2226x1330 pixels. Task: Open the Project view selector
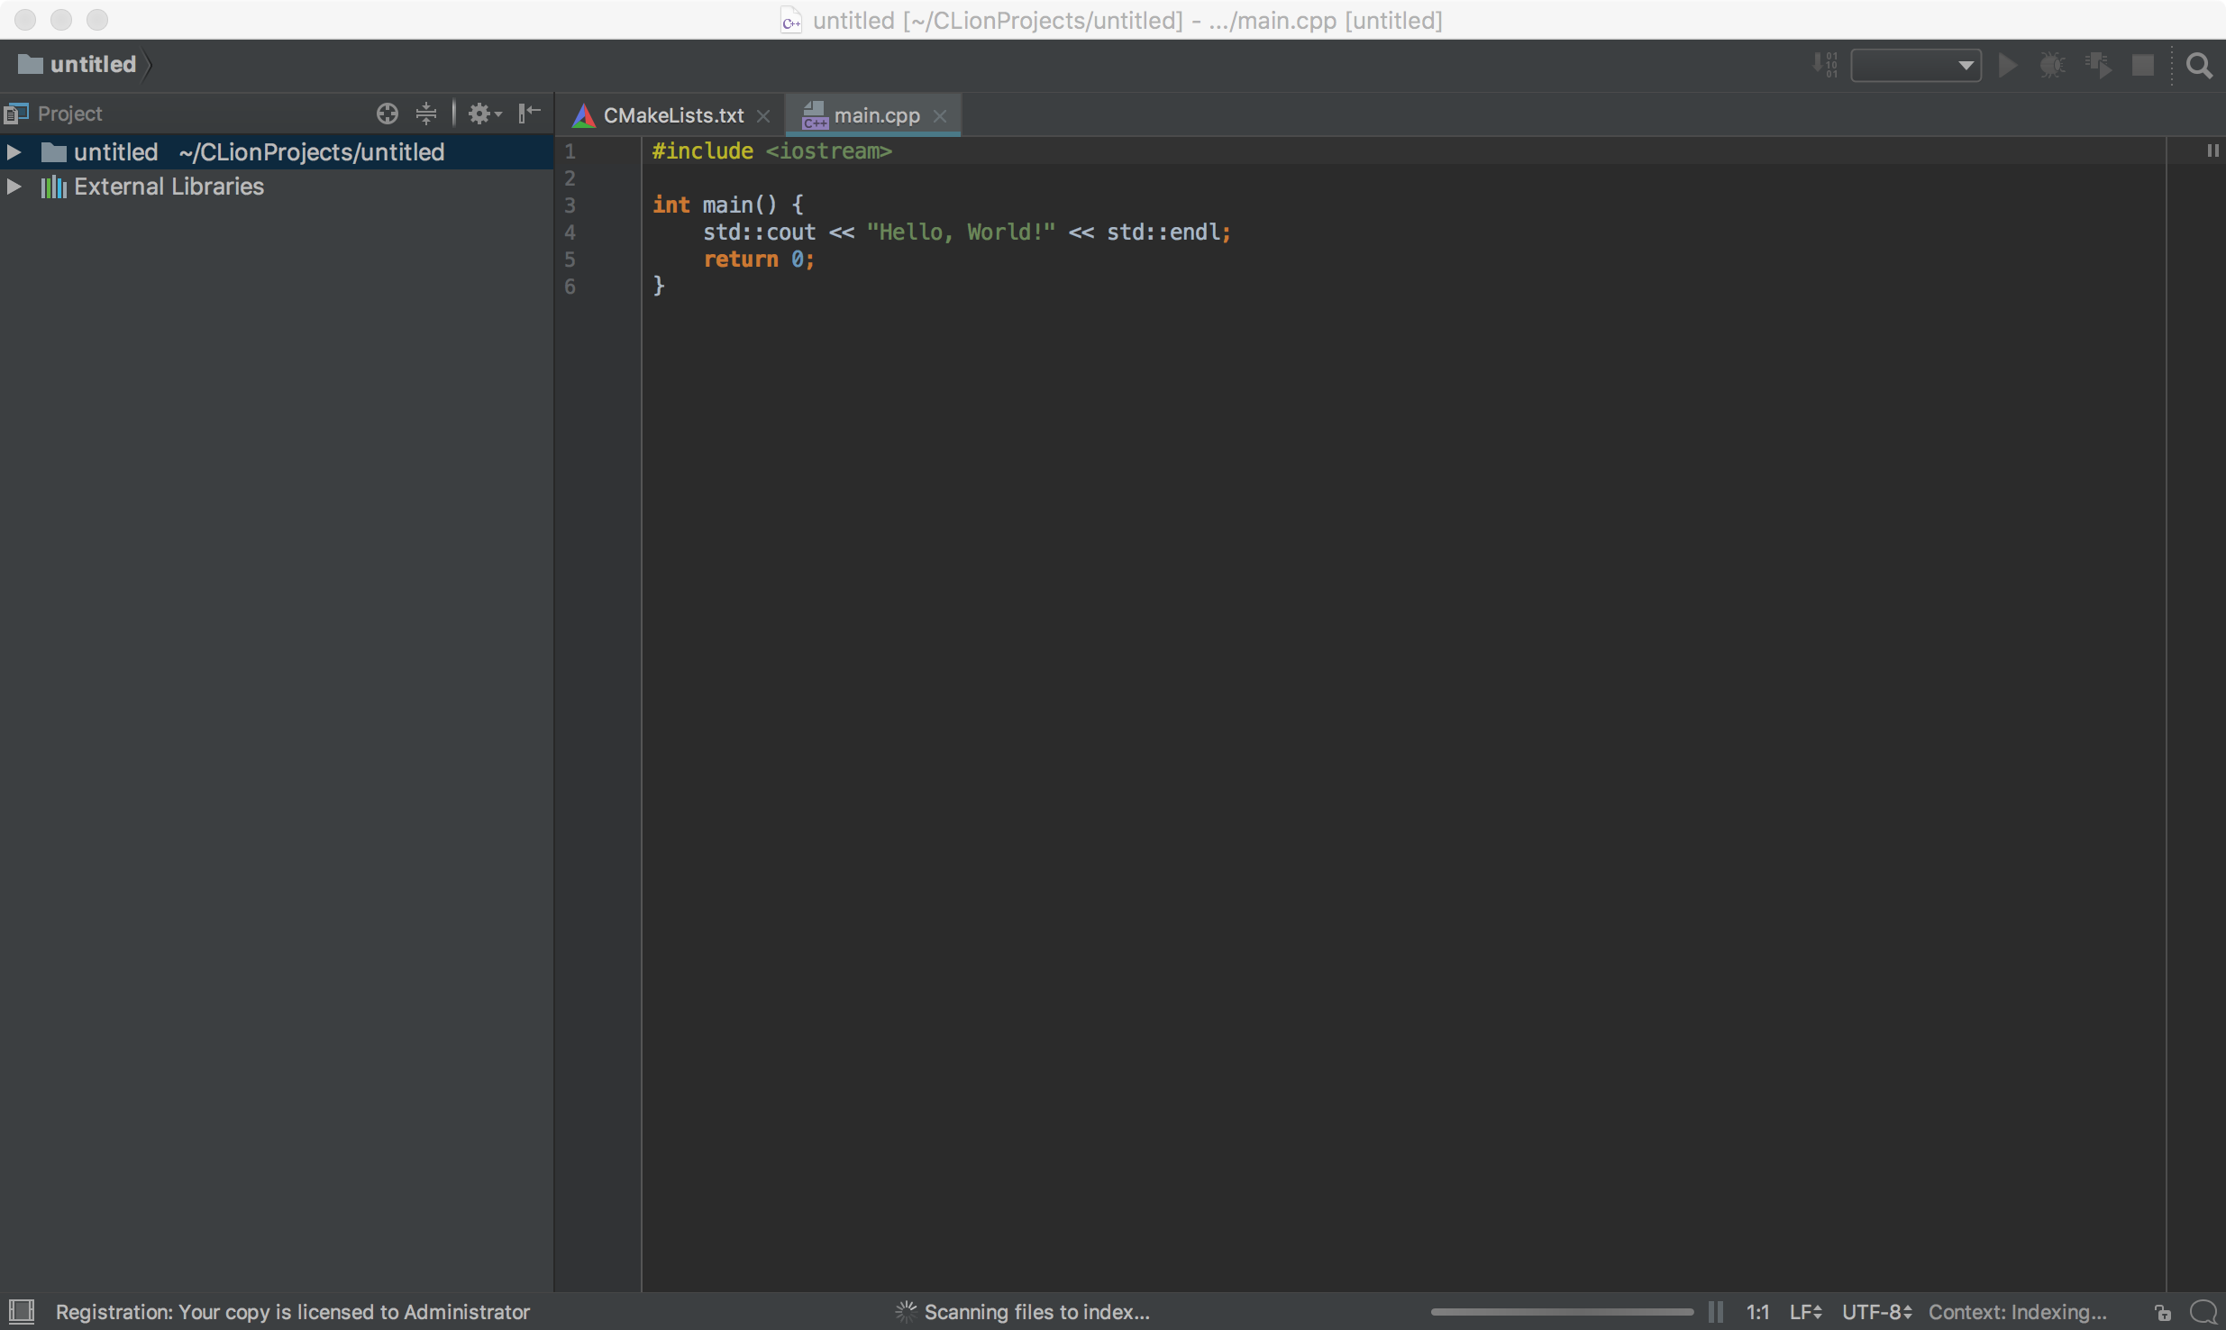tap(54, 114)
